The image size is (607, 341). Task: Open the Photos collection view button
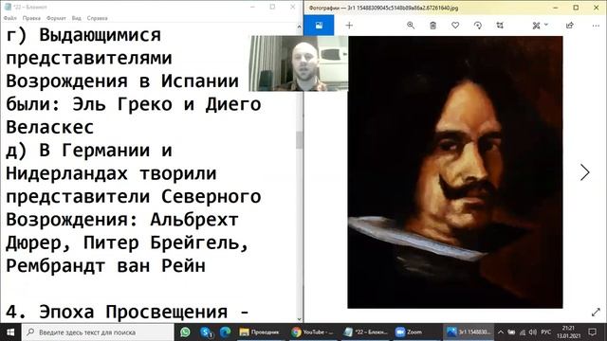click(319, 26)
